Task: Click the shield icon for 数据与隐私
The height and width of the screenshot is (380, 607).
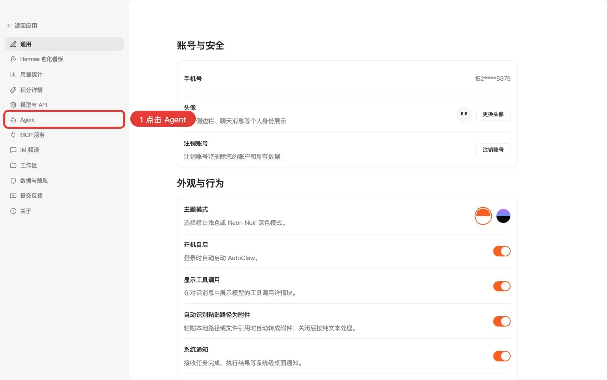Action: click(13, 181)
